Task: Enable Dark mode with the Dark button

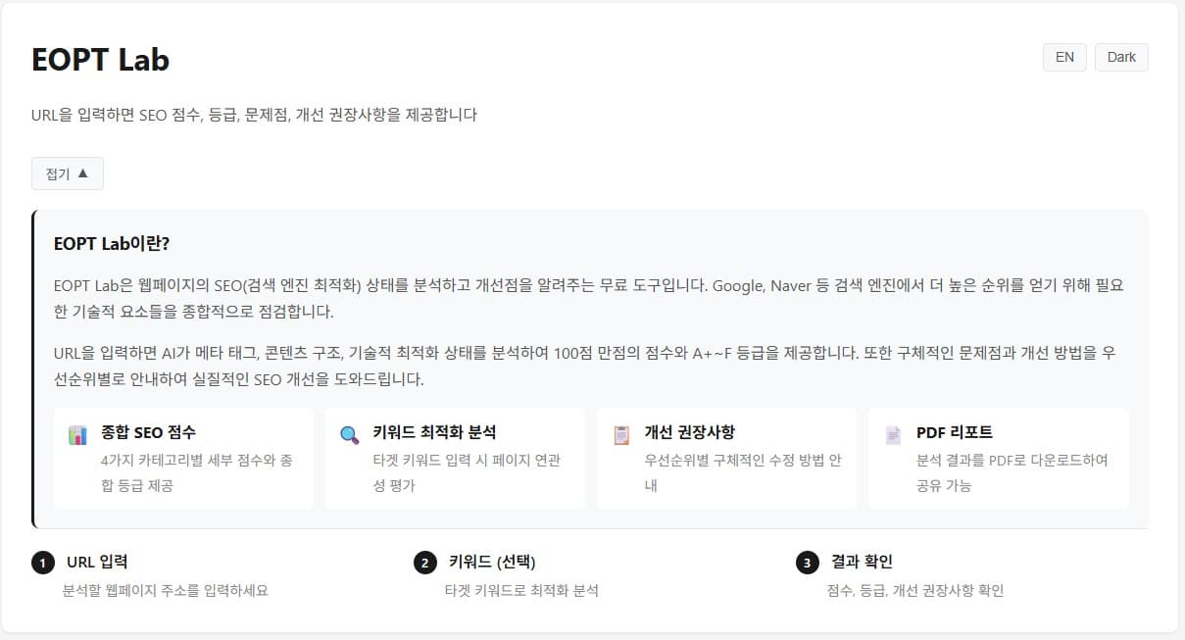Action: click(x=1121, y=57)
